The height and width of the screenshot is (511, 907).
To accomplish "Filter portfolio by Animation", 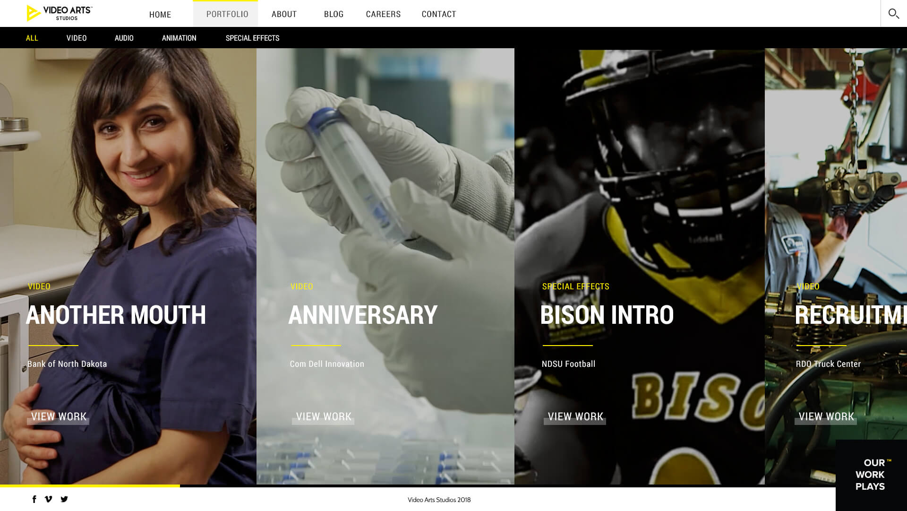I will [179, 38].
